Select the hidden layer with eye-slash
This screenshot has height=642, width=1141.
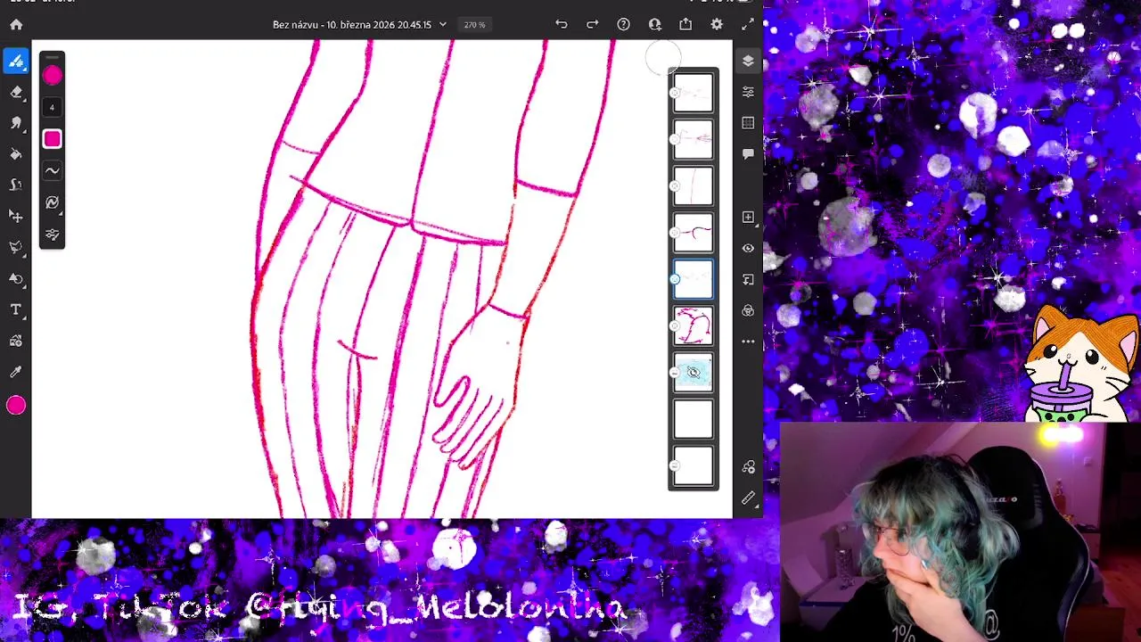(694, 372)
